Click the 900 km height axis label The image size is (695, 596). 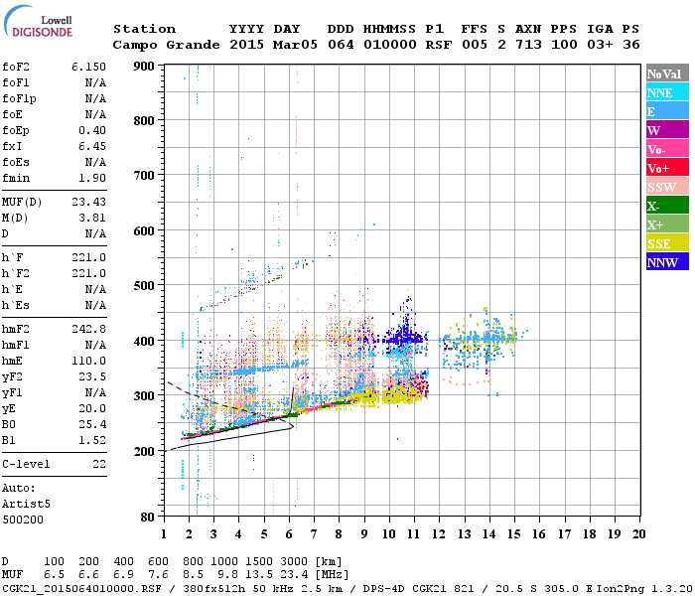[144, 67]
